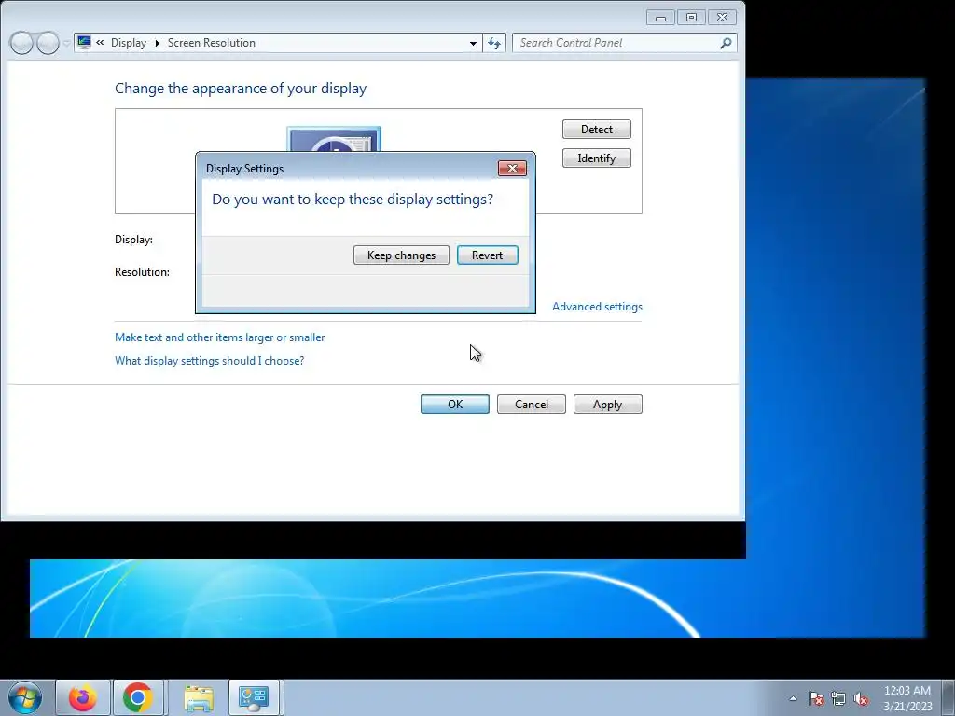Maximize the Screen Resolution window
Screen dimensions: 955x716
[x=691, y=18]
